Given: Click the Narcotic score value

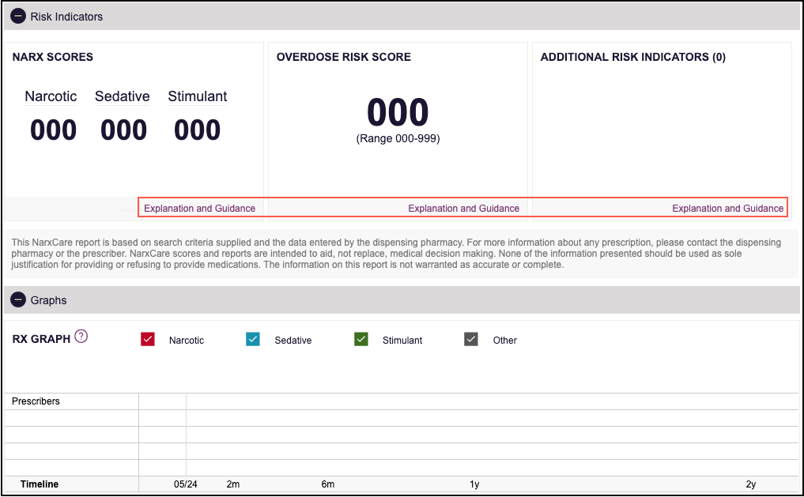Looking at the screenshot, I should [52, 129].
